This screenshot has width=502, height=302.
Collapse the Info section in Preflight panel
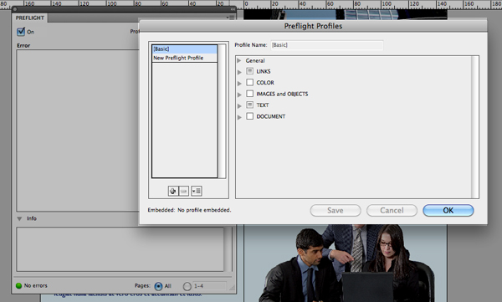[19, 218]
